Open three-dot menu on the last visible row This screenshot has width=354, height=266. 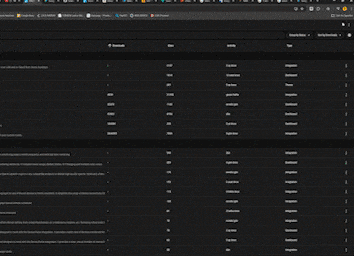(346, 250)
